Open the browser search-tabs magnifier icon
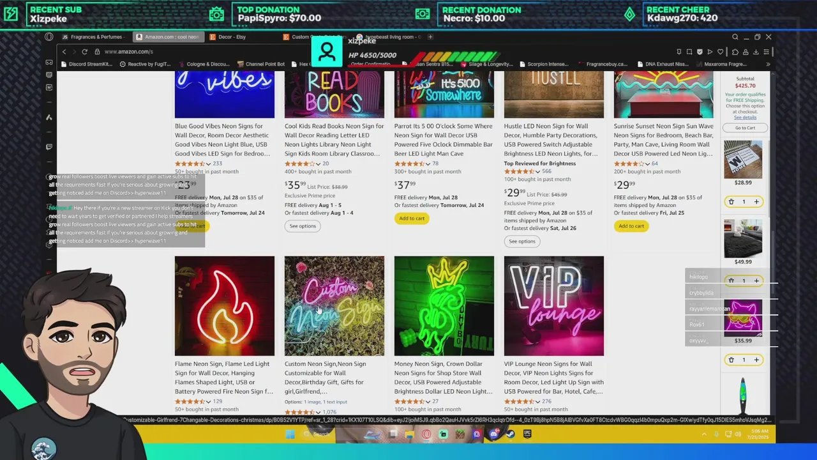 click(735, 37)
